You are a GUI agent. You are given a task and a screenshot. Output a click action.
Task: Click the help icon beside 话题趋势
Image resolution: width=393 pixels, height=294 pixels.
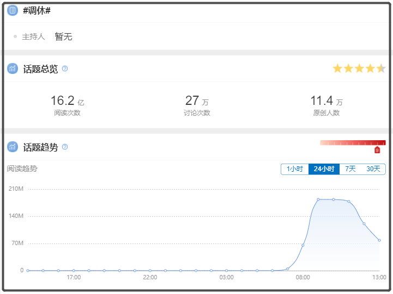pos(65,147)
